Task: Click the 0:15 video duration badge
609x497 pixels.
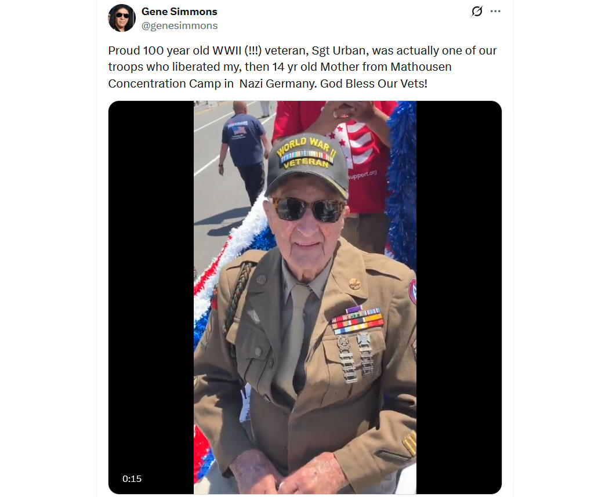Action: click(132, 479)
